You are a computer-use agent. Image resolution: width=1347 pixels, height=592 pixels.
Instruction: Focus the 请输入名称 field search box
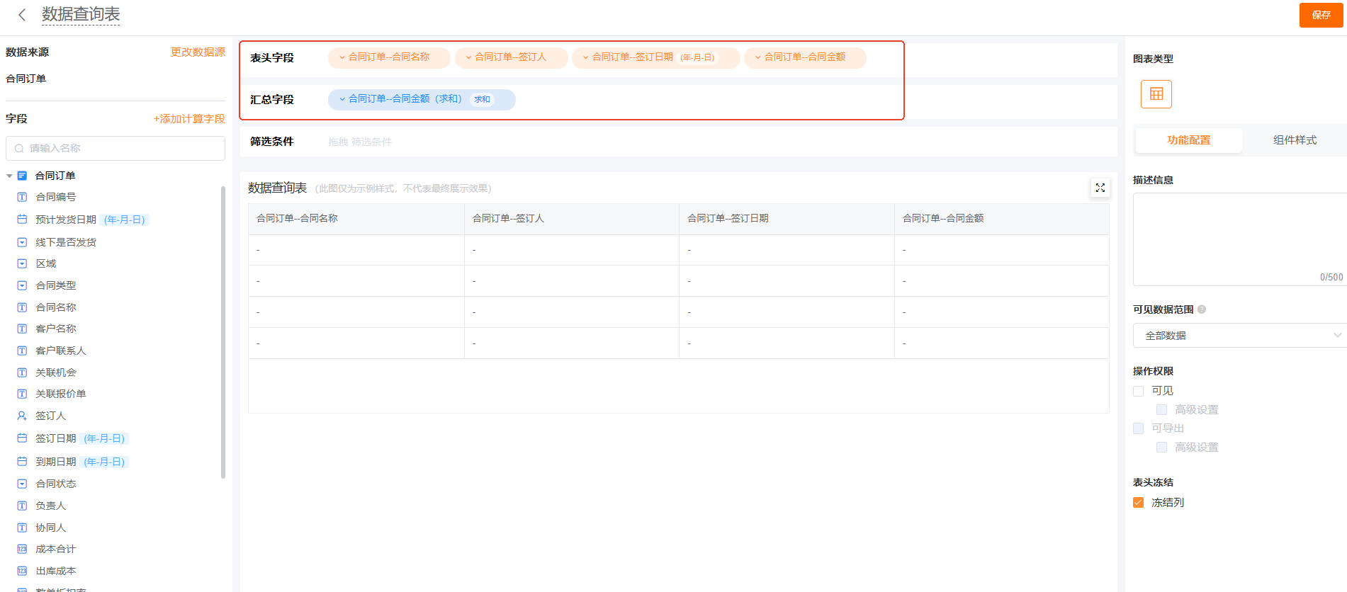pos(115,148)
